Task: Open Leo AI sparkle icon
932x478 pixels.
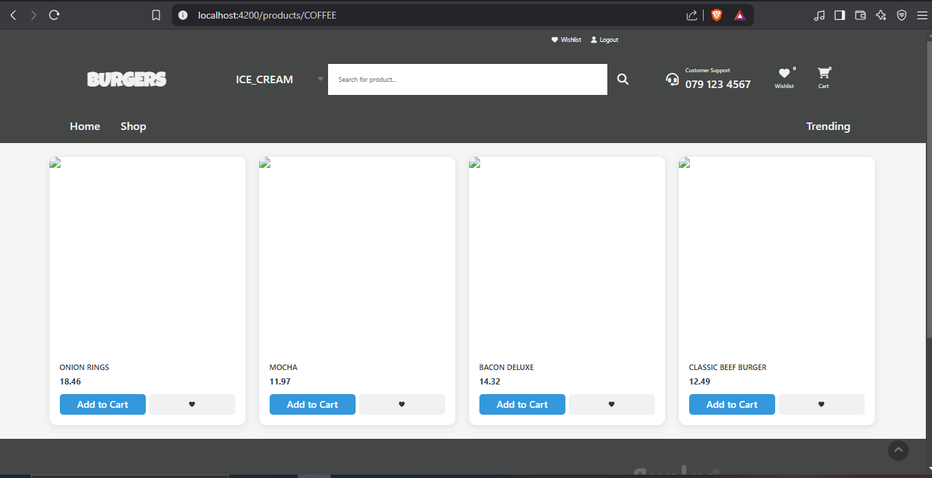Action: point(880,15)
